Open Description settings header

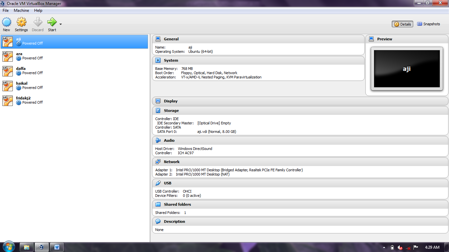point(175,221)
